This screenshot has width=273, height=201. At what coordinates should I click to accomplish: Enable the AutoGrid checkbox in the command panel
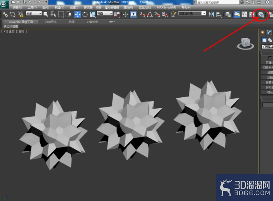pos(270,58)
